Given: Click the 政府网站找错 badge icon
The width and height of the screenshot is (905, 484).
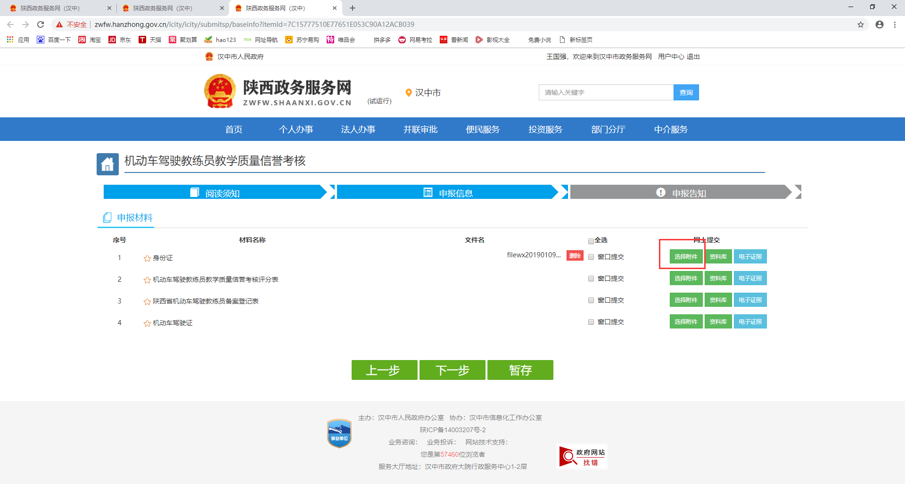Looking at the screenshot, I should click(x=583, y=457).
